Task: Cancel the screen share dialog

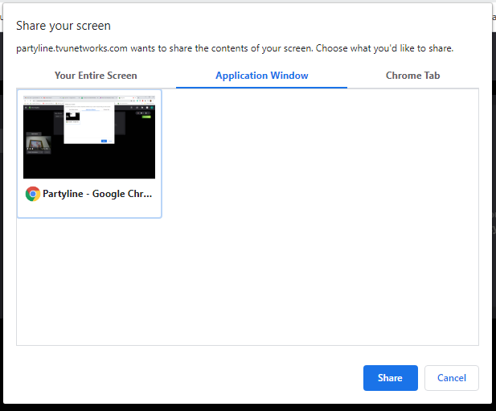Action: click(x=452, y=378)
